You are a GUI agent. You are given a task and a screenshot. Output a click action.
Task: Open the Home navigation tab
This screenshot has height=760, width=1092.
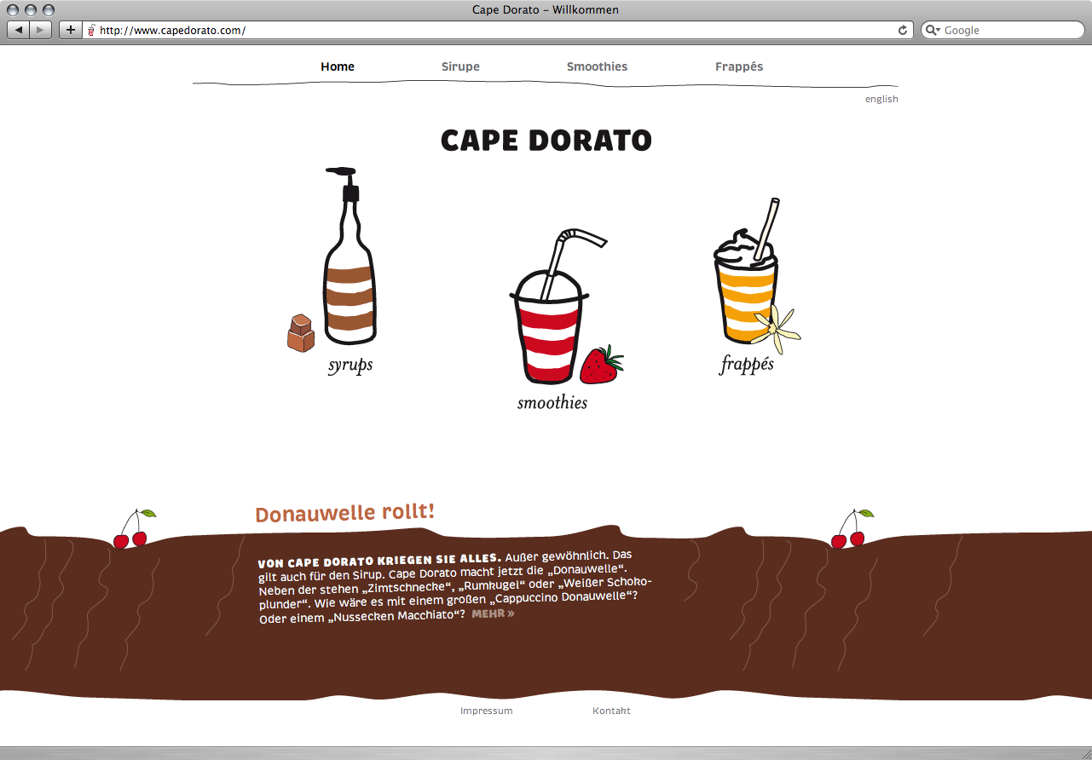pyautogui.click(x=338, y=66)
